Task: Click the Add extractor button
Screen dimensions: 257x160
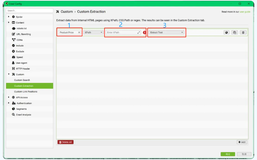Action: 242,142
